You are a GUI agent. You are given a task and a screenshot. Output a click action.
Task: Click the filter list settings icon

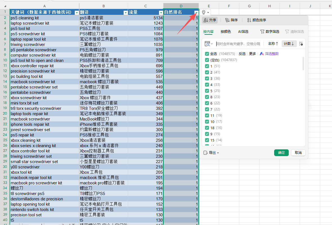point(301,44)
